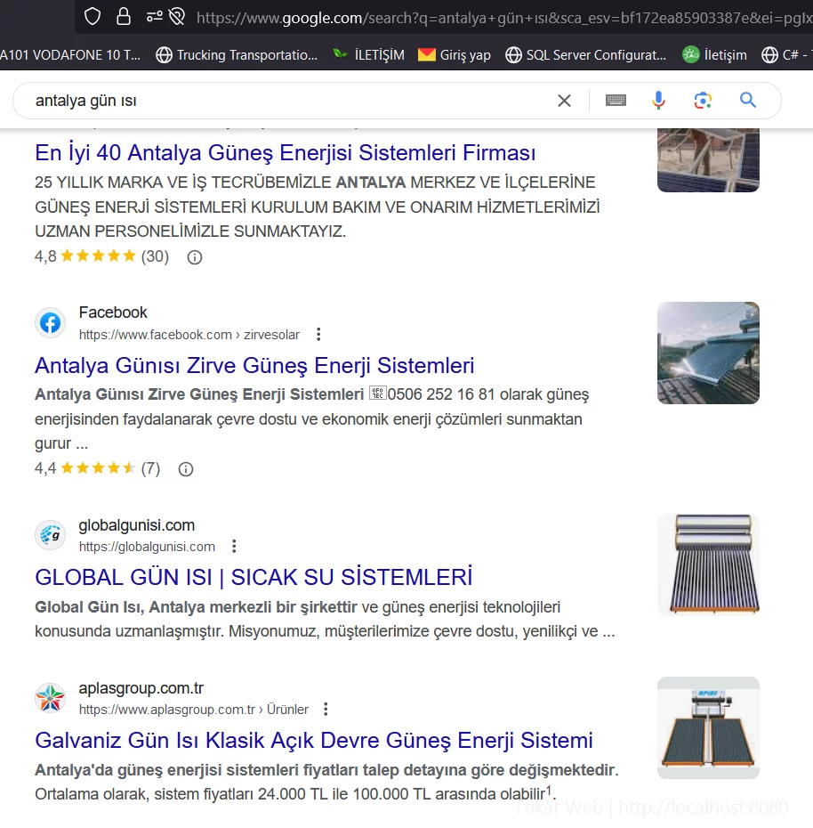Clear the search box with X icon
This screenshot has width=813, height=828.
point(564,101)
